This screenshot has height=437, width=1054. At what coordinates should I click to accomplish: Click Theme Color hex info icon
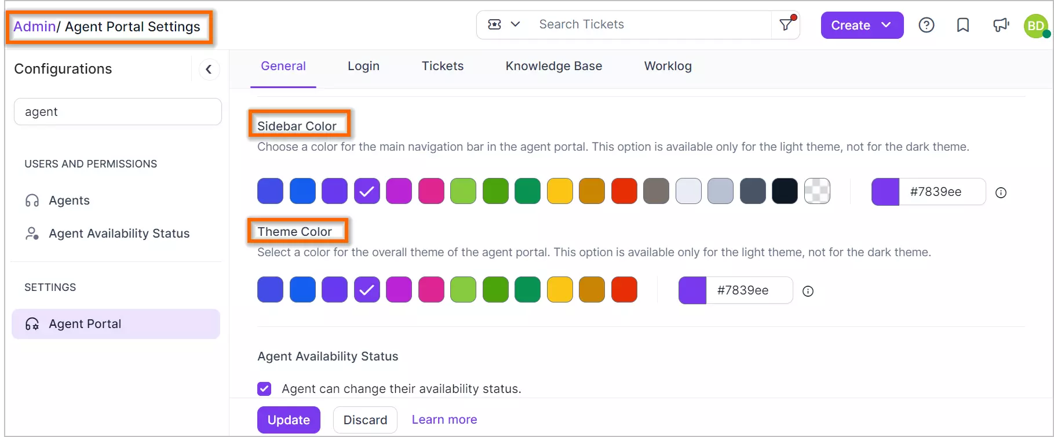pyautogui.click(x=808, y=291)
